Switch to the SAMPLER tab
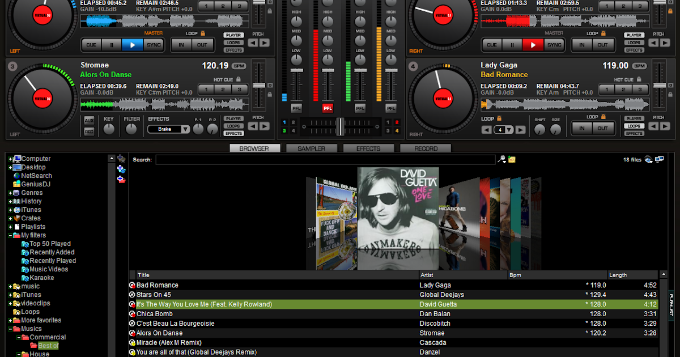 [x=312, y=148]
